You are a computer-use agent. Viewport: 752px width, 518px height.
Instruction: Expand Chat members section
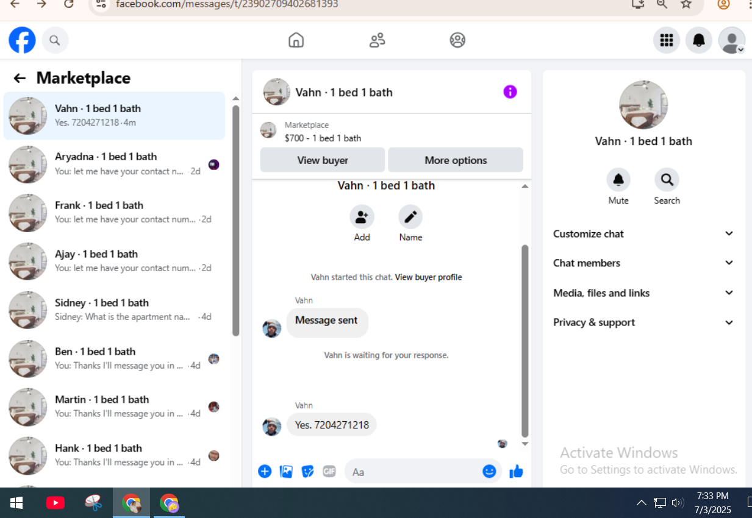643,263
